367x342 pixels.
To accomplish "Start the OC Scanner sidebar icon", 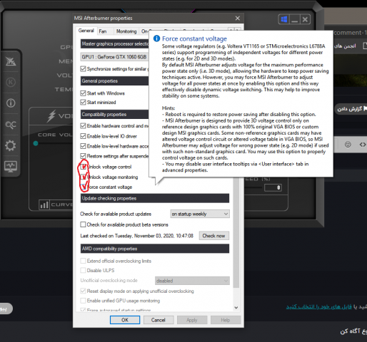I will tap(11, 125).
